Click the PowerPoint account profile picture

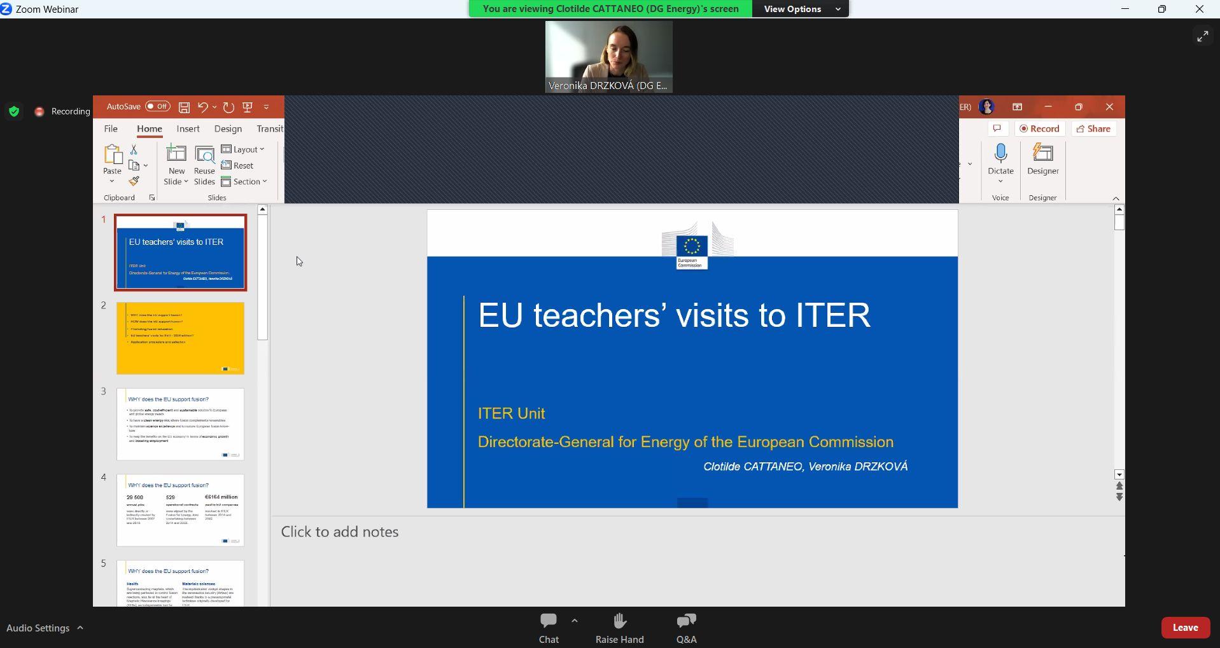[986, 107]
